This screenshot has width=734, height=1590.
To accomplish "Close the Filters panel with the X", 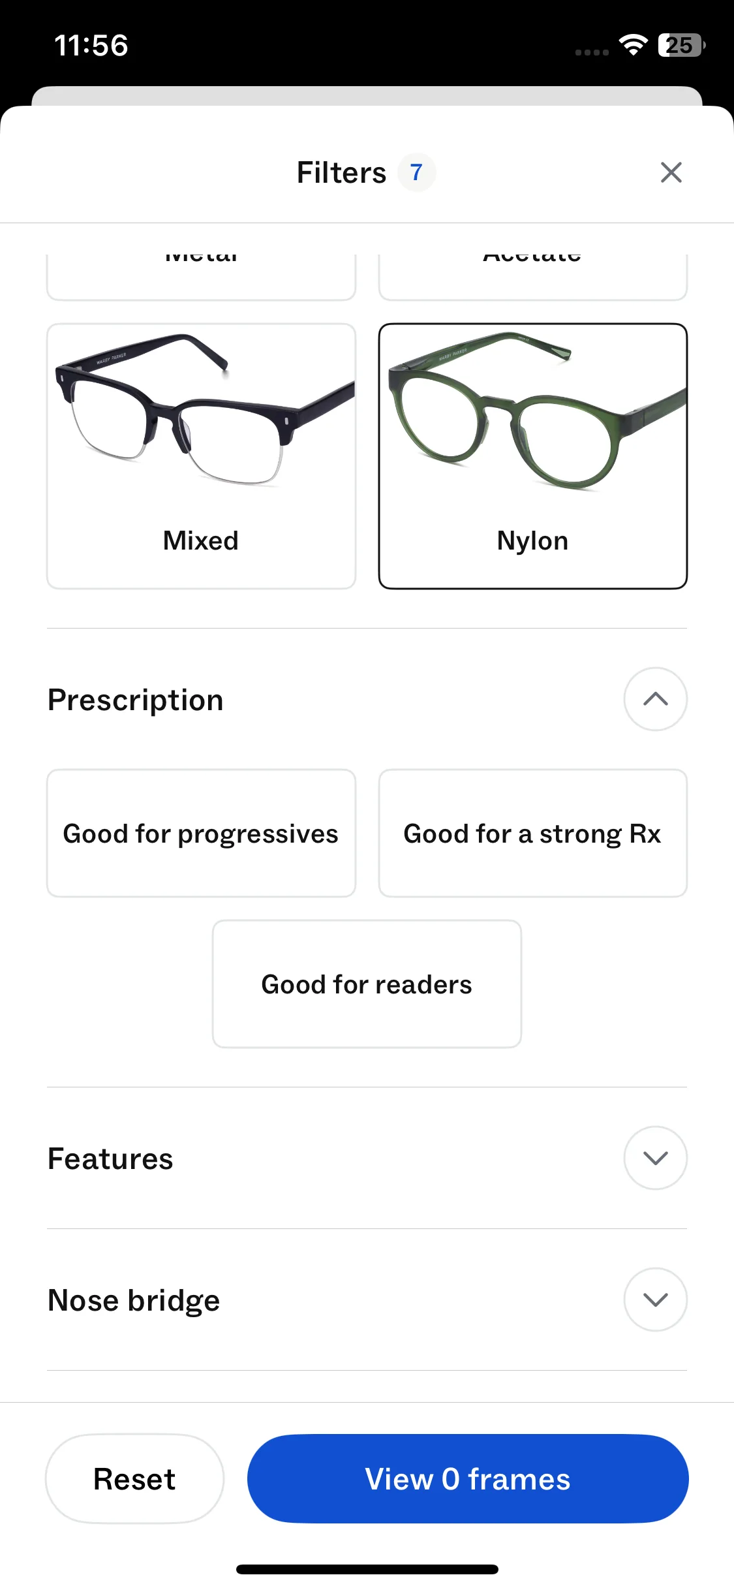I will pyautogui.click(x=671, y=173).
